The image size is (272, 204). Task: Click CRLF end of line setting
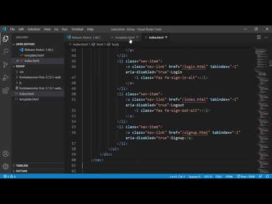click(x=218, y=176)
